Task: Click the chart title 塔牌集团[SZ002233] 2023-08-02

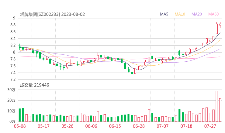Action: (x=52, y=14)
